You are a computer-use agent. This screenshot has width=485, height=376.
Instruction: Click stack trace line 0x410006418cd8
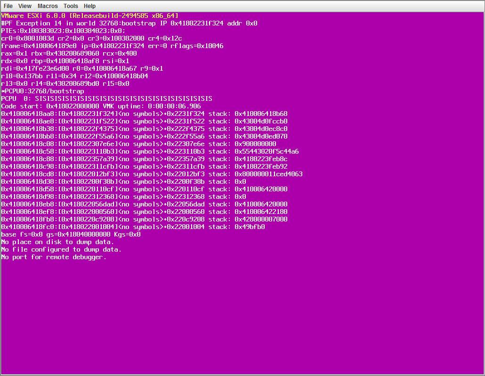click(152, 174)
